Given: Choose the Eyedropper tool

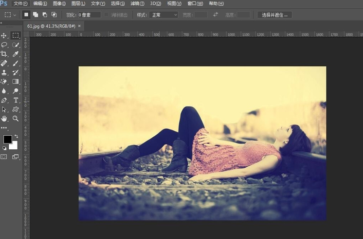Looking at the screenshot, I should [16, 54].
